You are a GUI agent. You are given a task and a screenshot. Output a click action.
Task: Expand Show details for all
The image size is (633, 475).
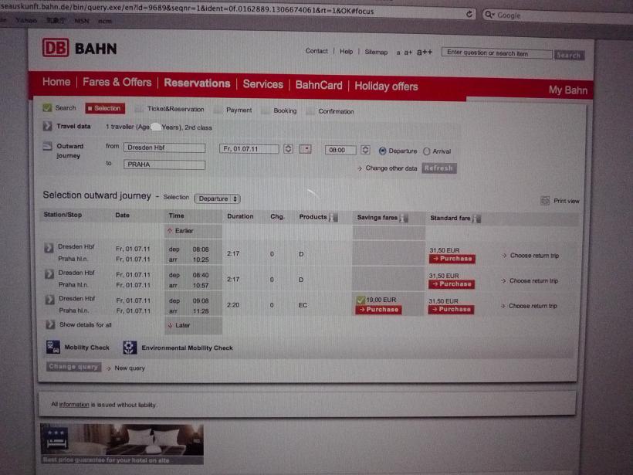(50, 324)
